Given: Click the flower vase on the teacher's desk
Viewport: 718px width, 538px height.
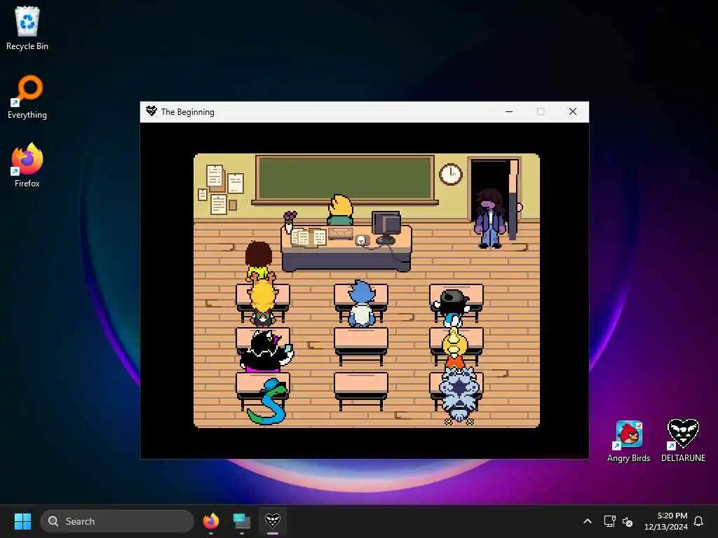Looking at the screenshot, I should click(290, 221).
